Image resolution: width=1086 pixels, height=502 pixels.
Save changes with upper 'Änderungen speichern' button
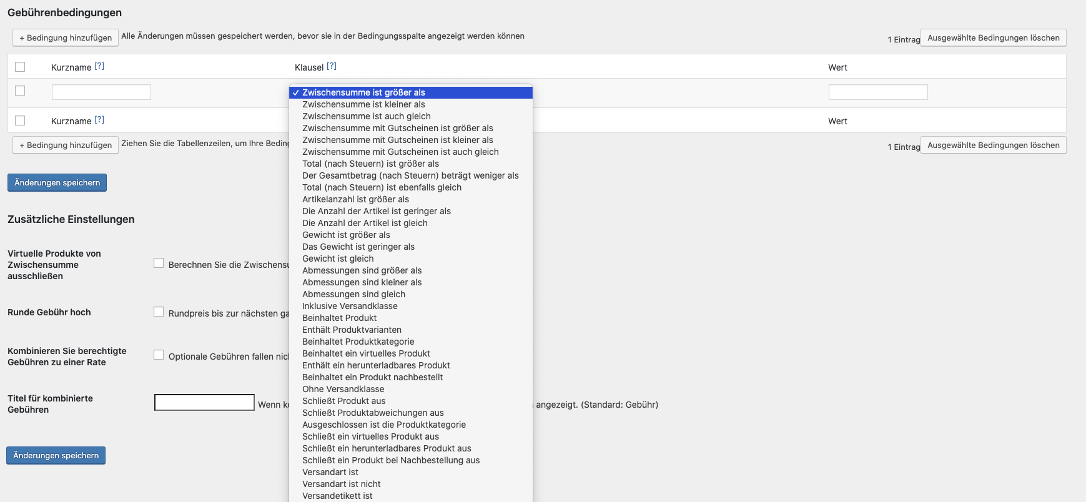(57, 182)
